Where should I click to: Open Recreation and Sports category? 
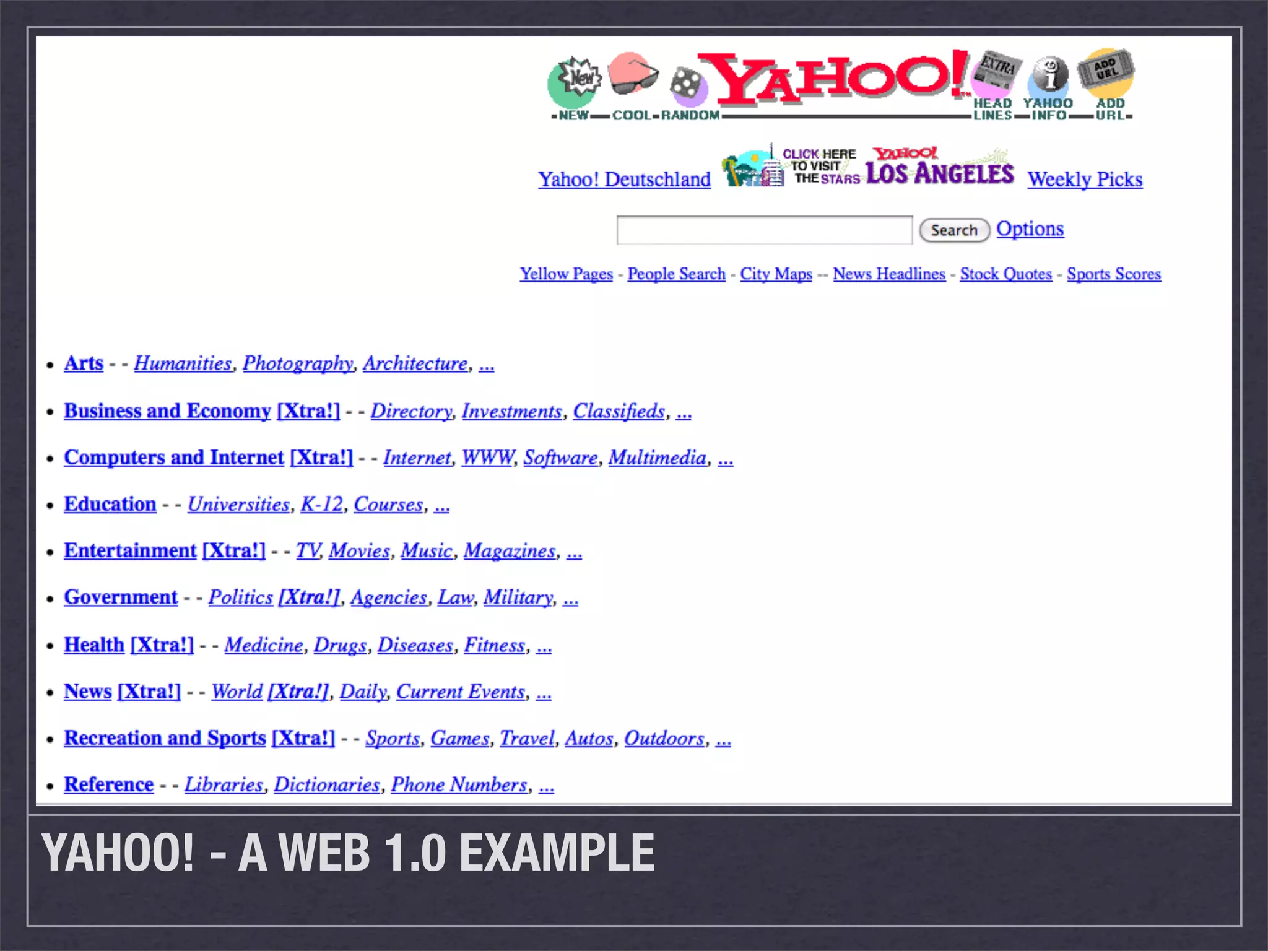[x=165, y=738]
